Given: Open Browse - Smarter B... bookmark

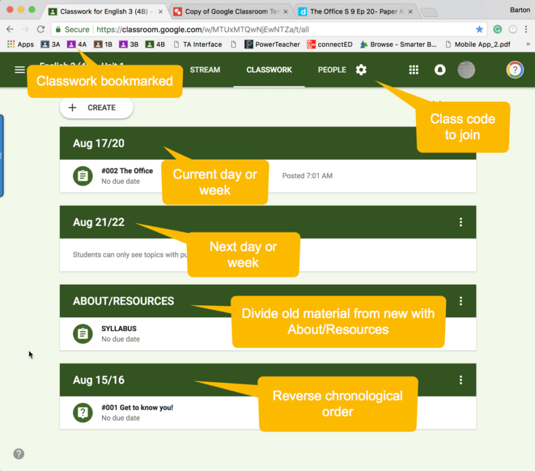Looking at the screenshot, I should tap(398, 44).
